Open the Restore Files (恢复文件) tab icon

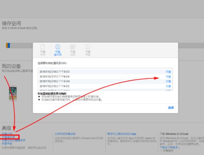point(43,50)
